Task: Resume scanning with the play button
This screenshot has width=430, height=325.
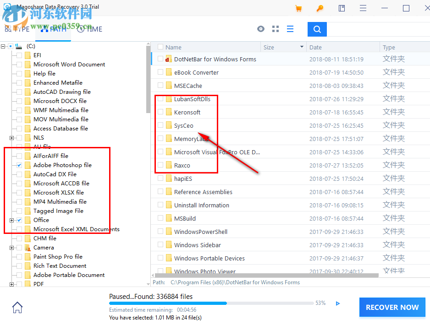Action: coord(338,303)
